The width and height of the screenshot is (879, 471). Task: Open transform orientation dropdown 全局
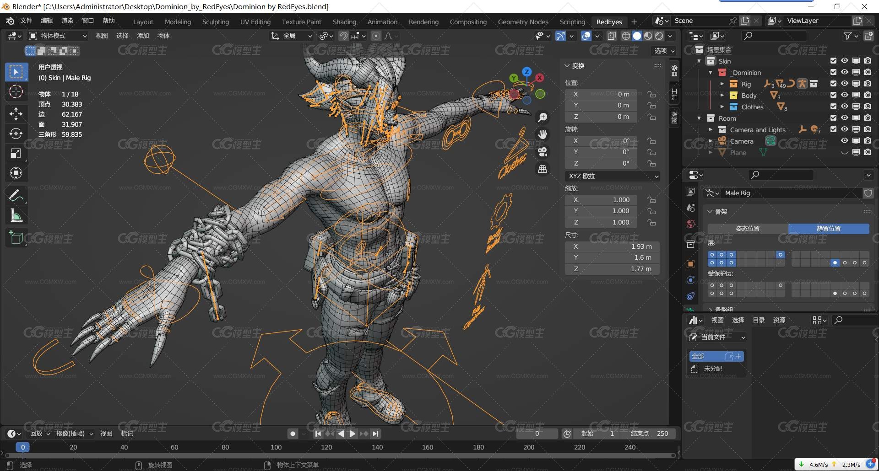pyautogui.click(x=292, y=36)
